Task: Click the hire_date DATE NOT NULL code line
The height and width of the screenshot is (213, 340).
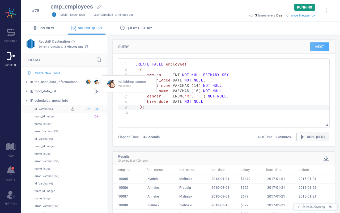Action: (x=175, y=102)
